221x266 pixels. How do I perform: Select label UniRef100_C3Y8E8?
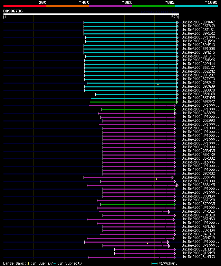click(198, 215)
